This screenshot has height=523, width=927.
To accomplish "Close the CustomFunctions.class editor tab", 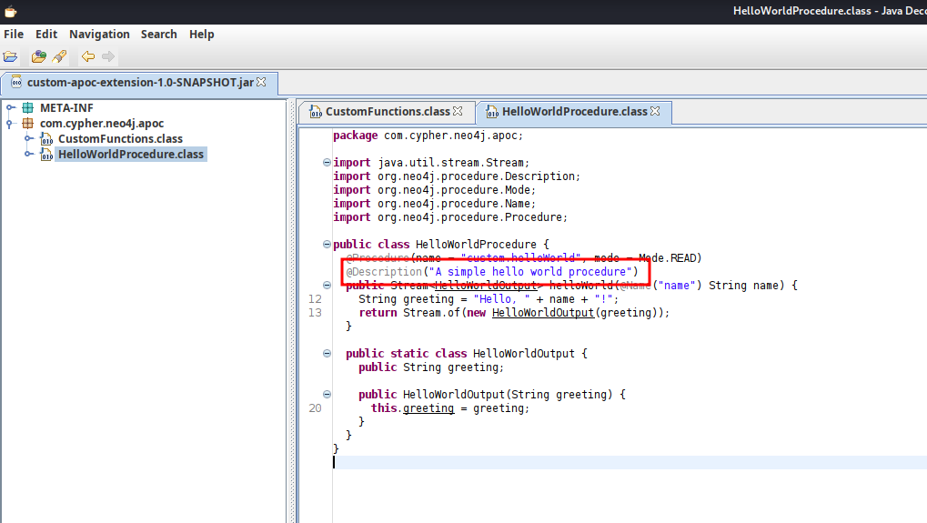I will pos(458,111).
